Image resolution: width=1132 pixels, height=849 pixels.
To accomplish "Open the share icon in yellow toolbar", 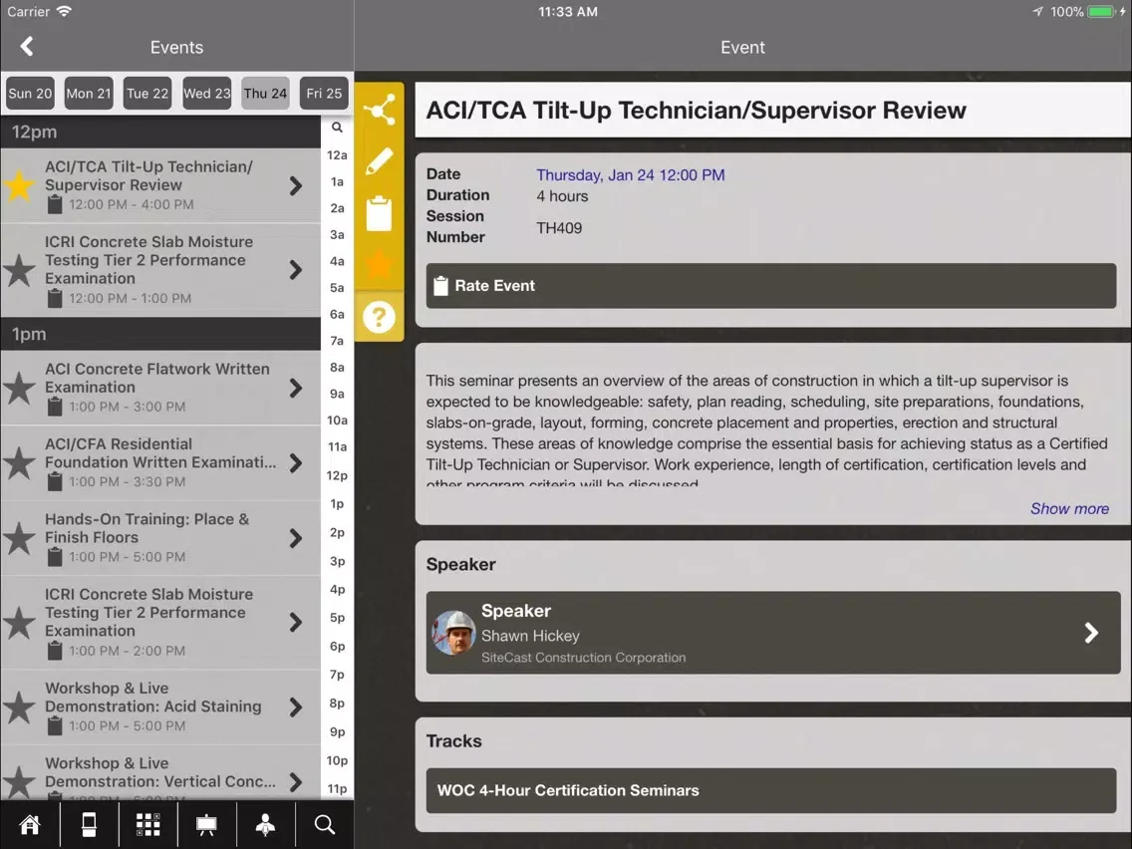I will coord(379,110).
